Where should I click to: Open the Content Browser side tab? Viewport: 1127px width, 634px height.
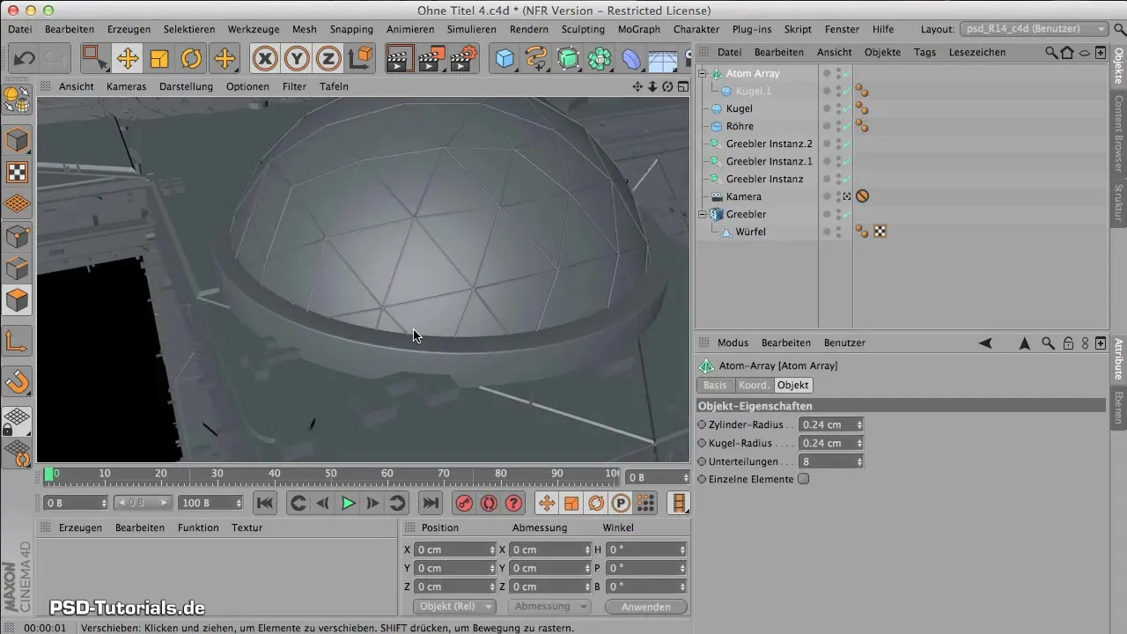pyautogui.click(x=1118, y=133)
